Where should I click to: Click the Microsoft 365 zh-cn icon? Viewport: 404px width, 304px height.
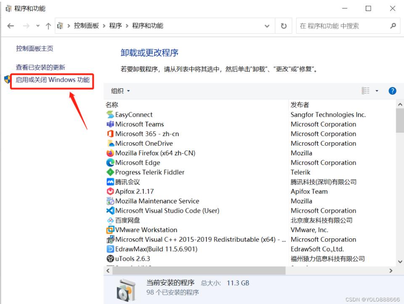point(110,133)
